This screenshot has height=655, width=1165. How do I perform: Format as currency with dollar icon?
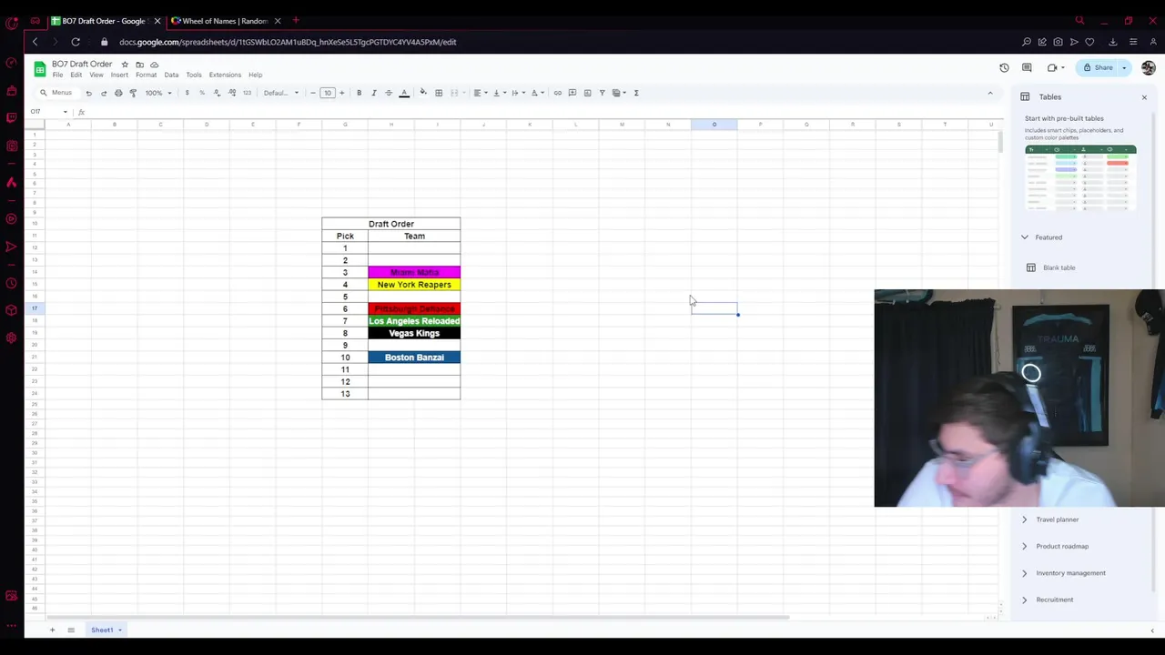click(x=187, y=93)
